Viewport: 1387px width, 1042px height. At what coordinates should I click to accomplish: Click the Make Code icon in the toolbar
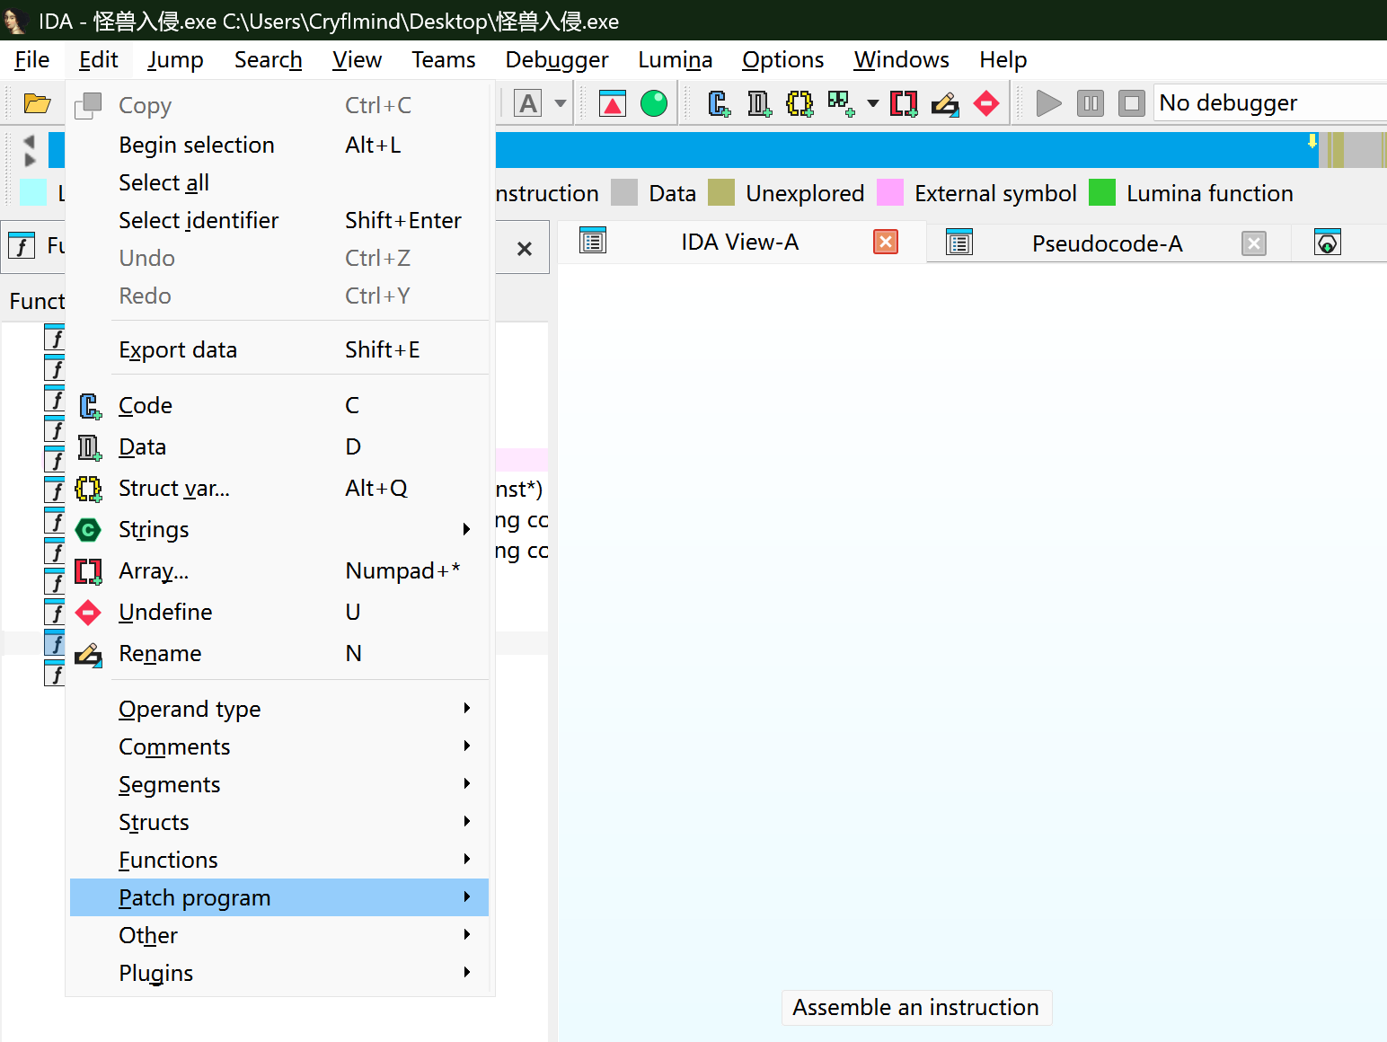[x=719, y=104]
